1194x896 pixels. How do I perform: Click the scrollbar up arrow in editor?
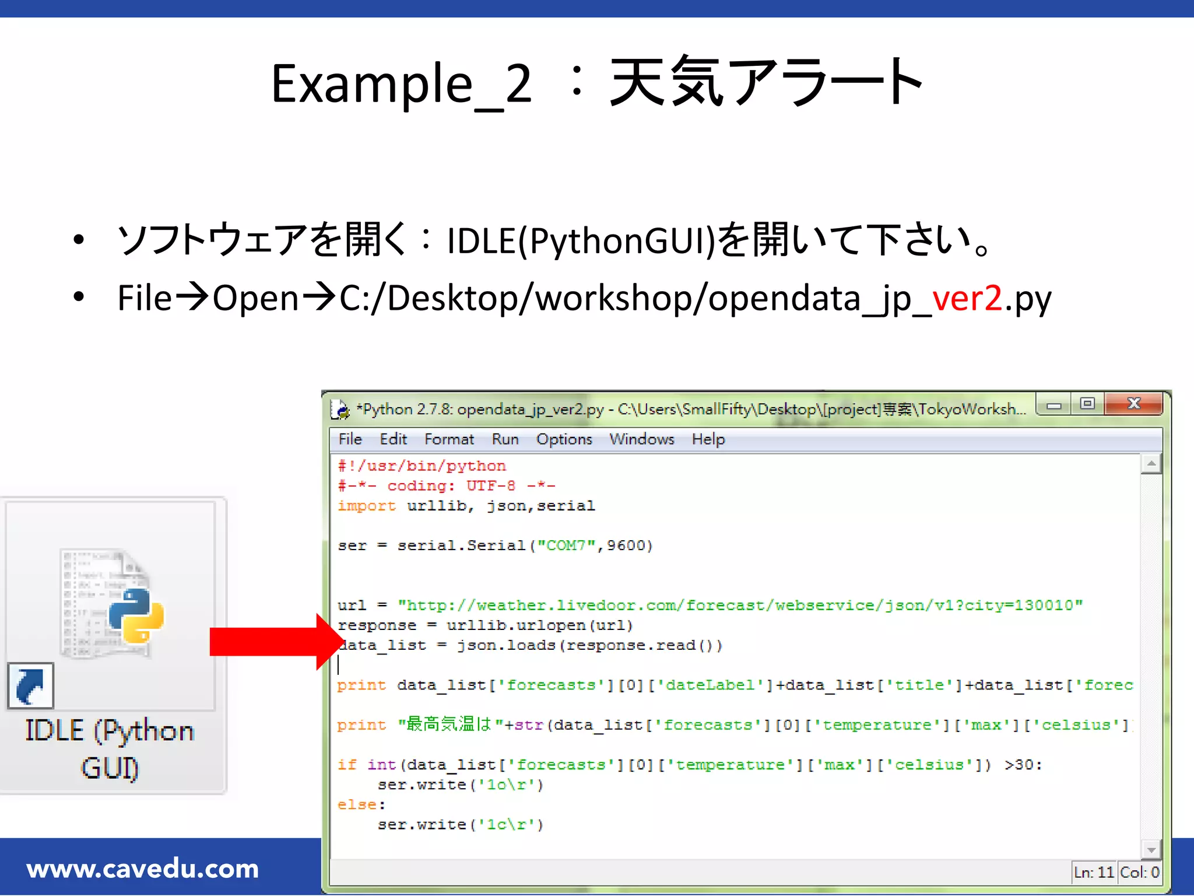click(x=1151, y=464)
